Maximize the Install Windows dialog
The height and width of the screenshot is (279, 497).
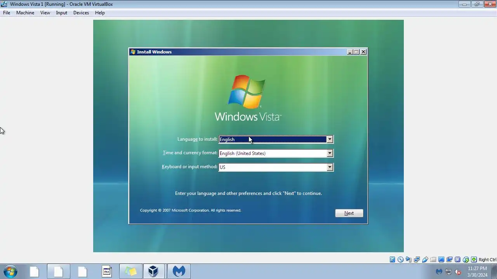[356, 52]
